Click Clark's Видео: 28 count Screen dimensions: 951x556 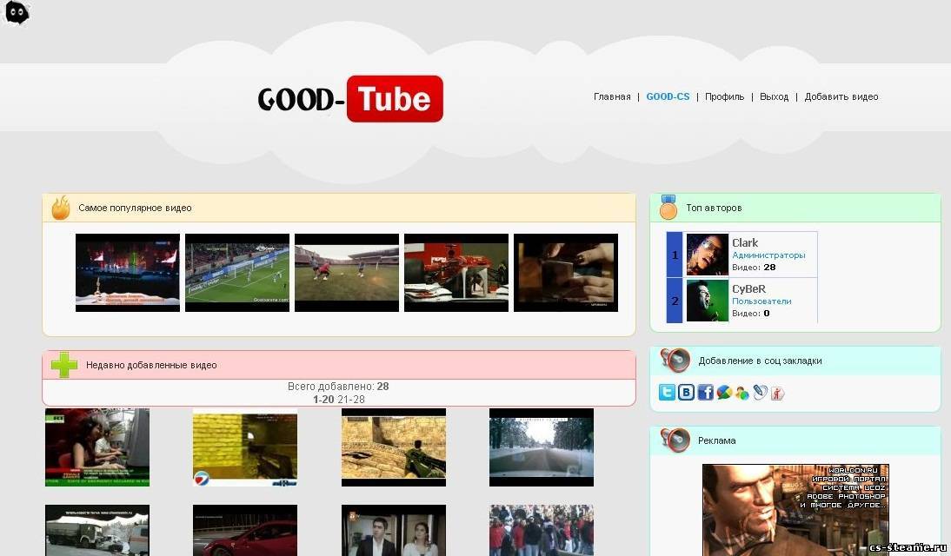coord(754,268)
